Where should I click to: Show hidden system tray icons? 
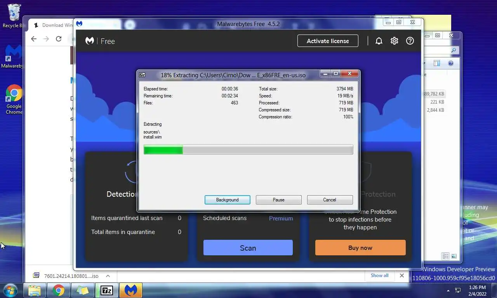(448, 291)
